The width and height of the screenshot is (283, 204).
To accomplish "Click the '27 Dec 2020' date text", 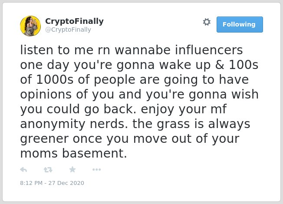I will pos(66,183).
